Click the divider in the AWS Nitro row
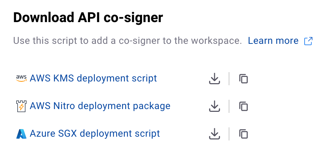Image resolution: width=327 pixels, height=156 pixels. point(229,106)
